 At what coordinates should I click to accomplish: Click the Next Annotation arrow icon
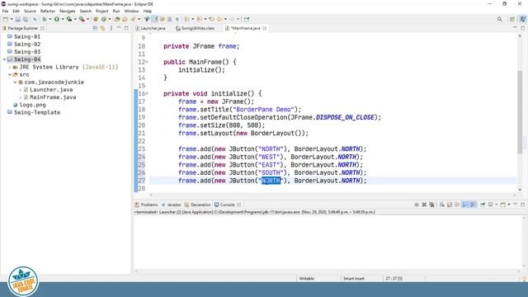(186, 19)
